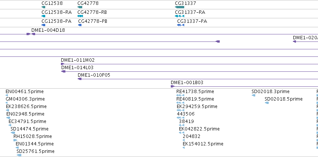Click the EK154012.5prime EST glyph
This screenshot has width=318, height=157.
183,148
